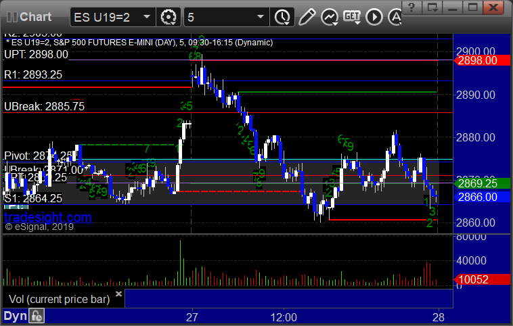Click the circled A icon in toolbar

(395, 17)
